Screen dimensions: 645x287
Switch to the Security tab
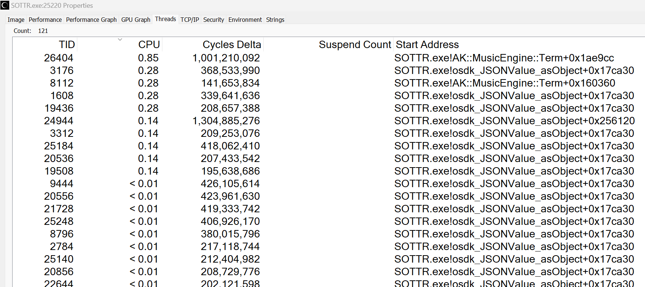(x=214, y=20)
